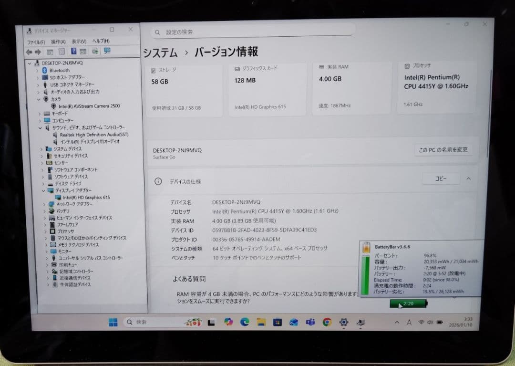515x366 pixels.
Task: Click the battery tray icon
Action: 440,322
